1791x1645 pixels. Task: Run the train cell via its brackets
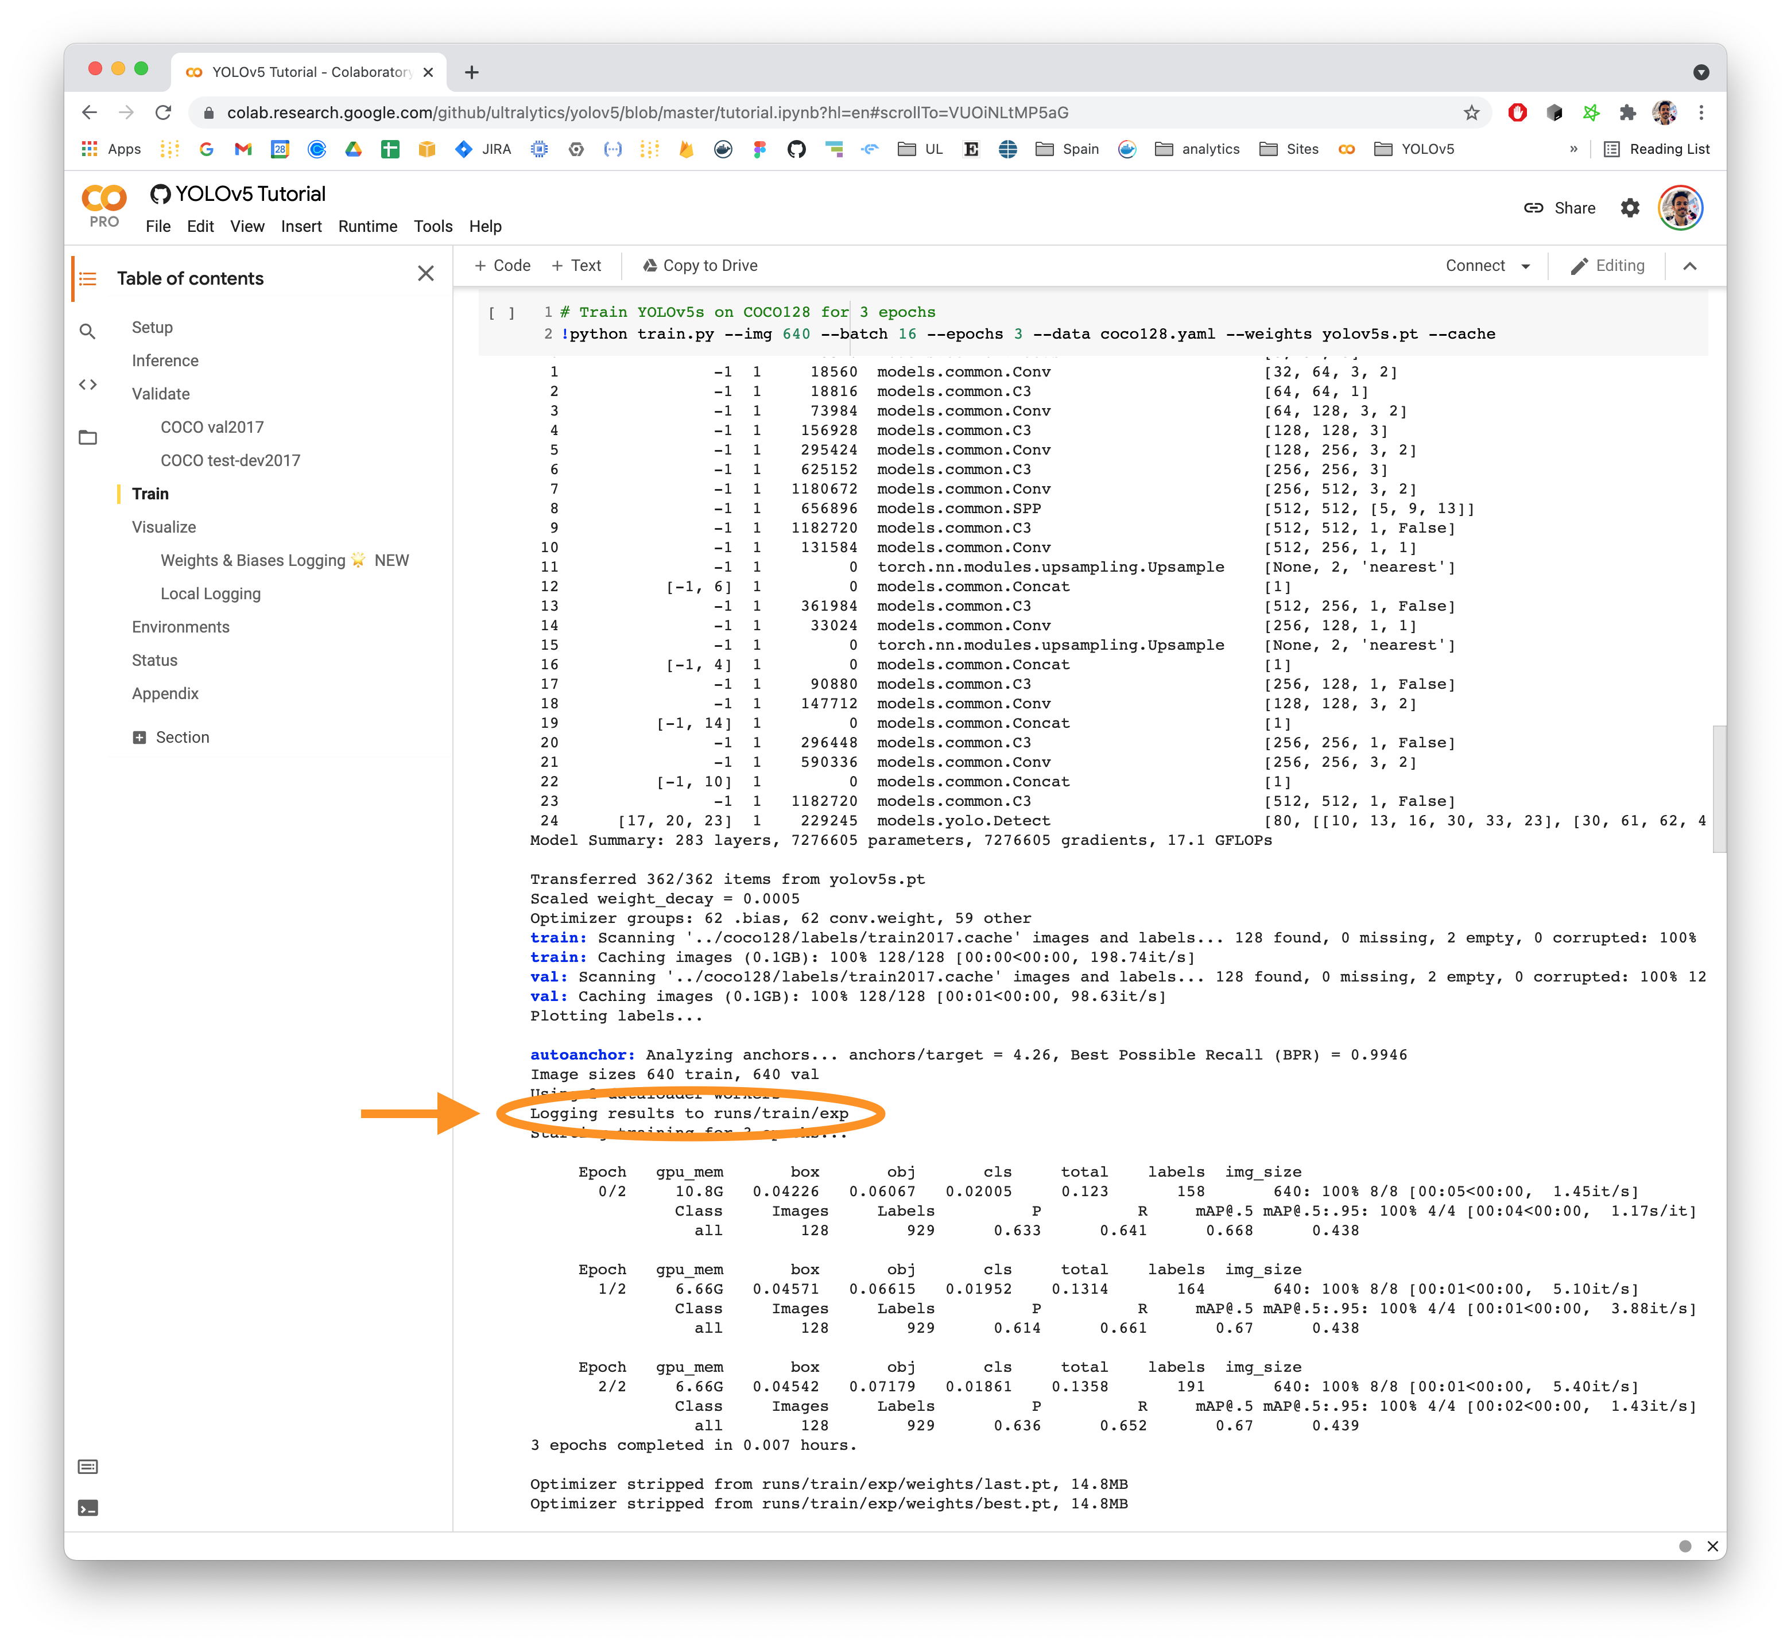[501, 313]
